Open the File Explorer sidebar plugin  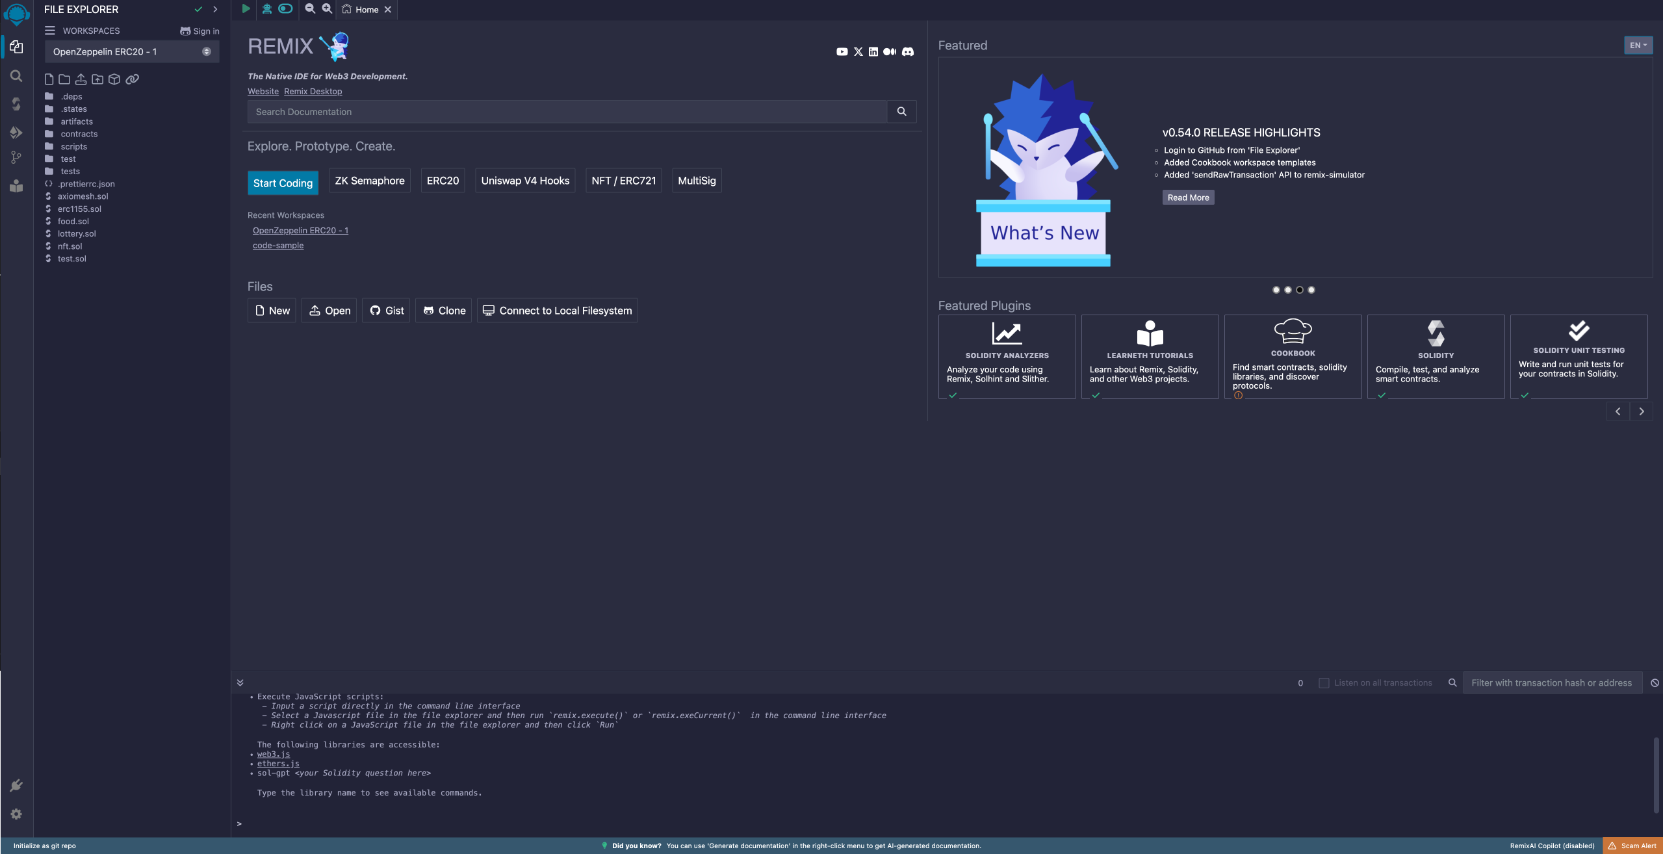pos(16,47)
